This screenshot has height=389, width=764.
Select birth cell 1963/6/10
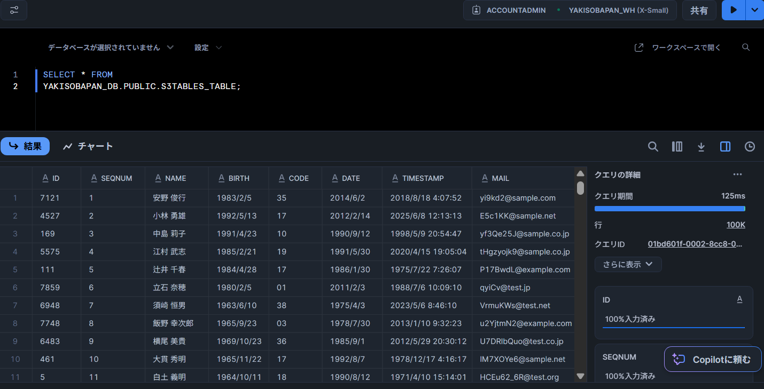tap(239, 306)
